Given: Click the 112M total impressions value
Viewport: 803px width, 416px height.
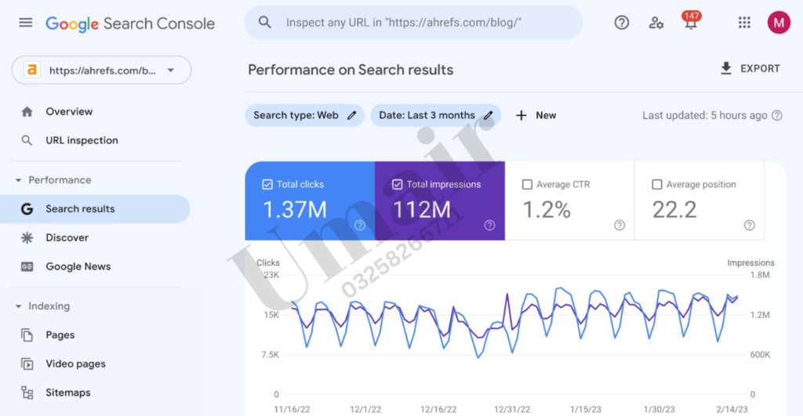Looking at the screenshot, I should (421, 209).
